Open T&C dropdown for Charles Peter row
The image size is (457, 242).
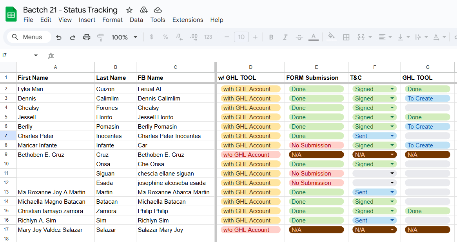point(392,136)
